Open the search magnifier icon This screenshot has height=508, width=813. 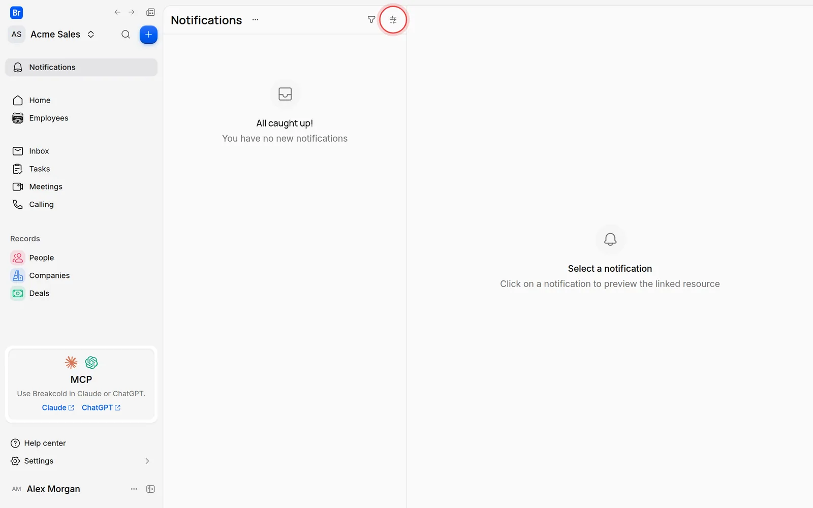point(126,35)
